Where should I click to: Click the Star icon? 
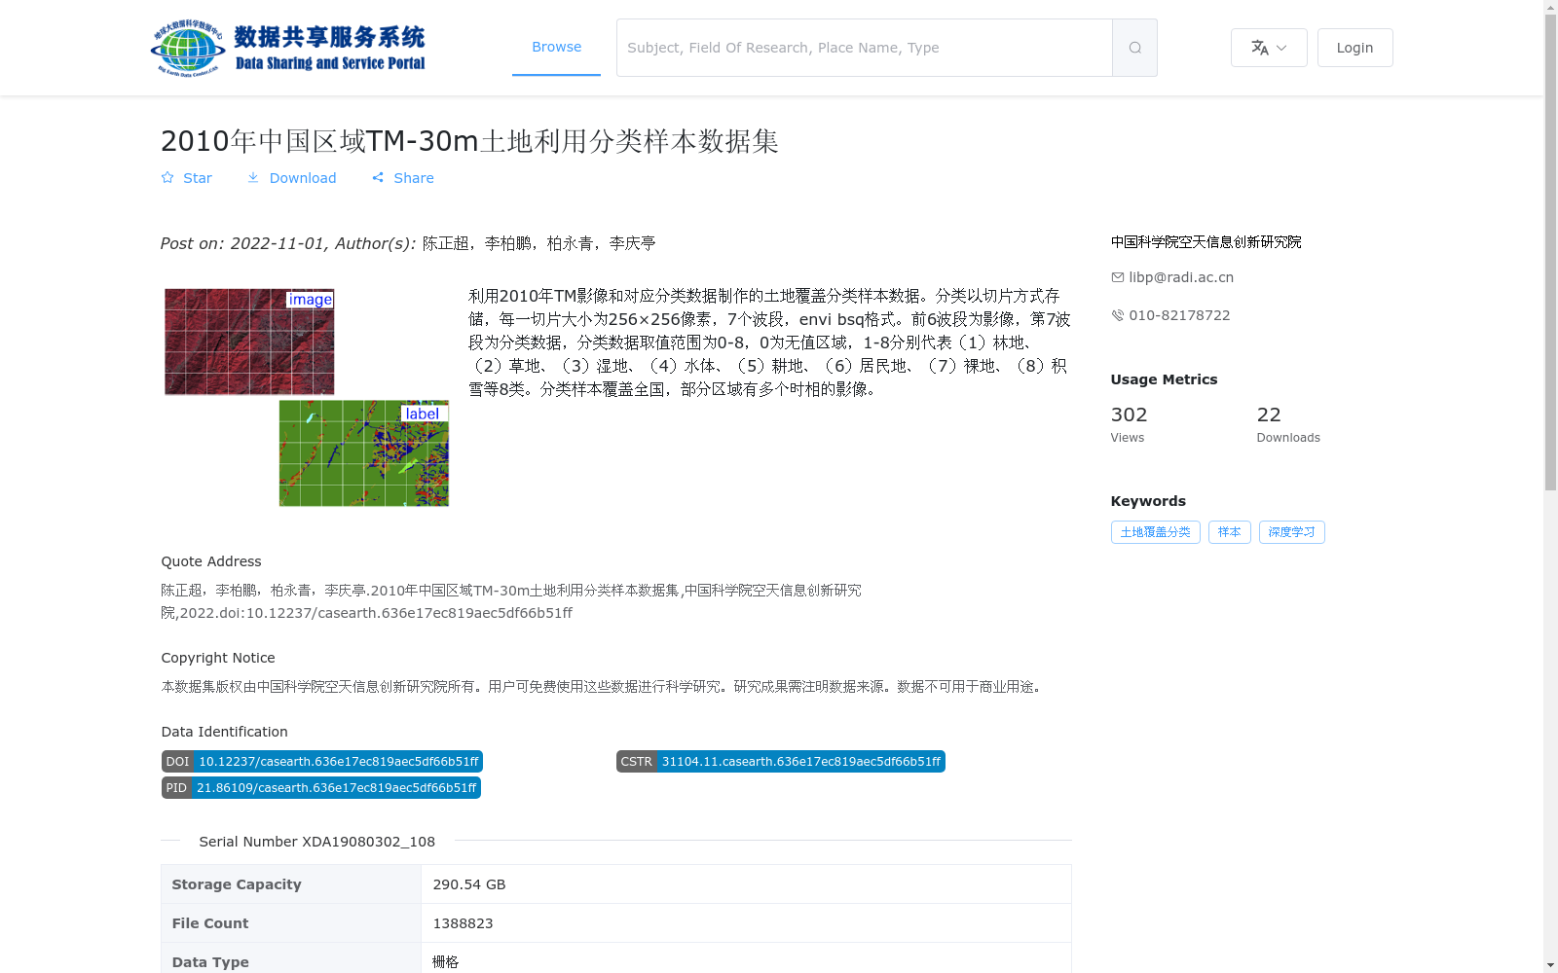pyautogui.click(x=167, y=177)
